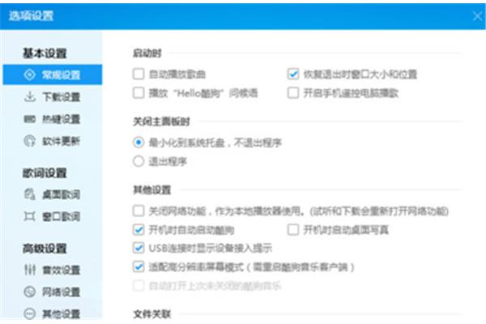Click the 高级设置 section heading
Image resolution: width=486 pixels, height=324 pixels.
[45, 248]
